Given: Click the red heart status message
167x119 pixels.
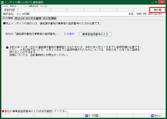Looking at the screenshot, I should coord(35,111).
